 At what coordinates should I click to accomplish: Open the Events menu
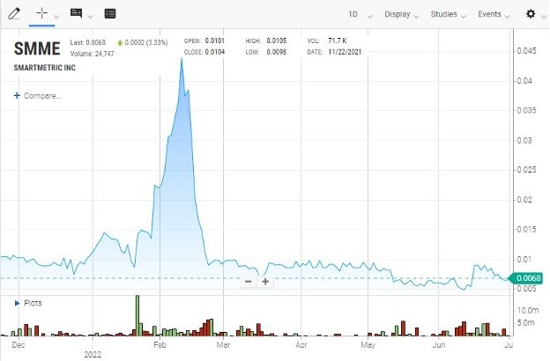(494, 15)
